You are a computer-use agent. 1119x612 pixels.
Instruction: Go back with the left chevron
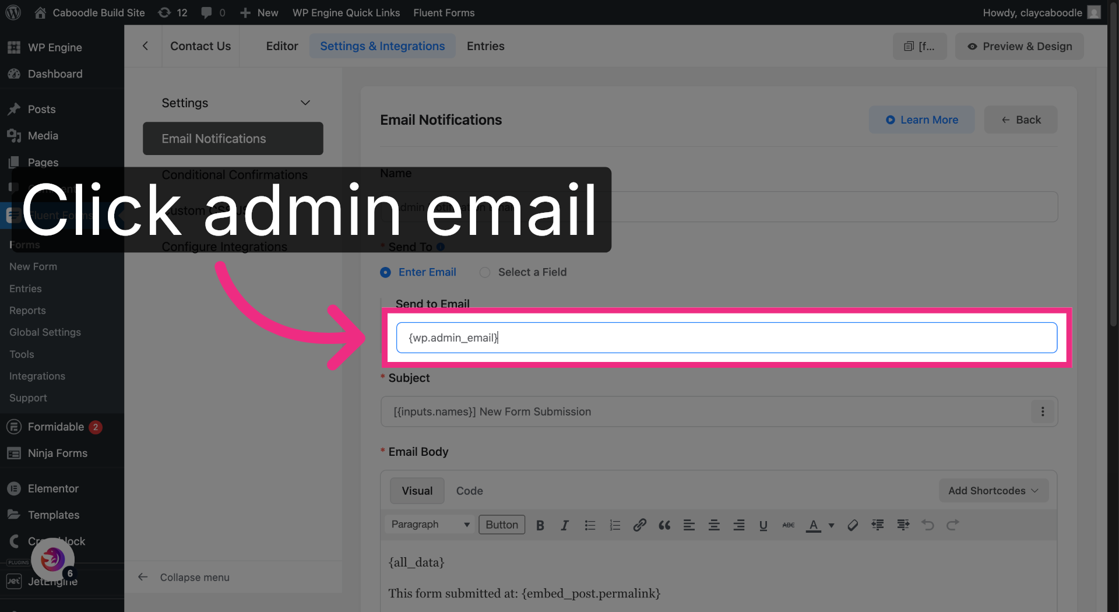(x=145, y=46)
